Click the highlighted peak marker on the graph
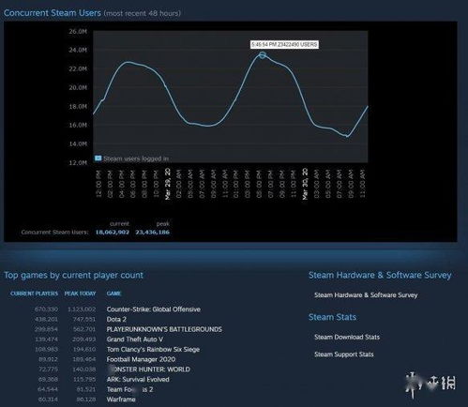 pos(263,55)
